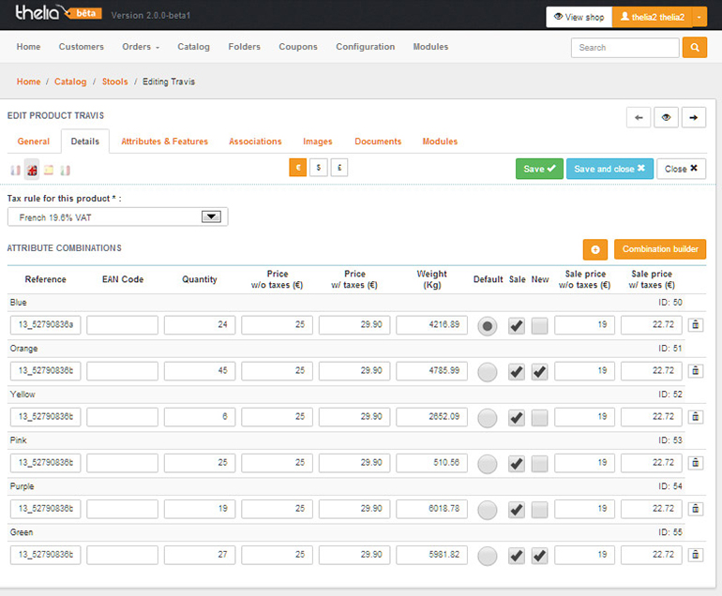
Task: Open user account dropdown caret
Action: coord(699,17)
